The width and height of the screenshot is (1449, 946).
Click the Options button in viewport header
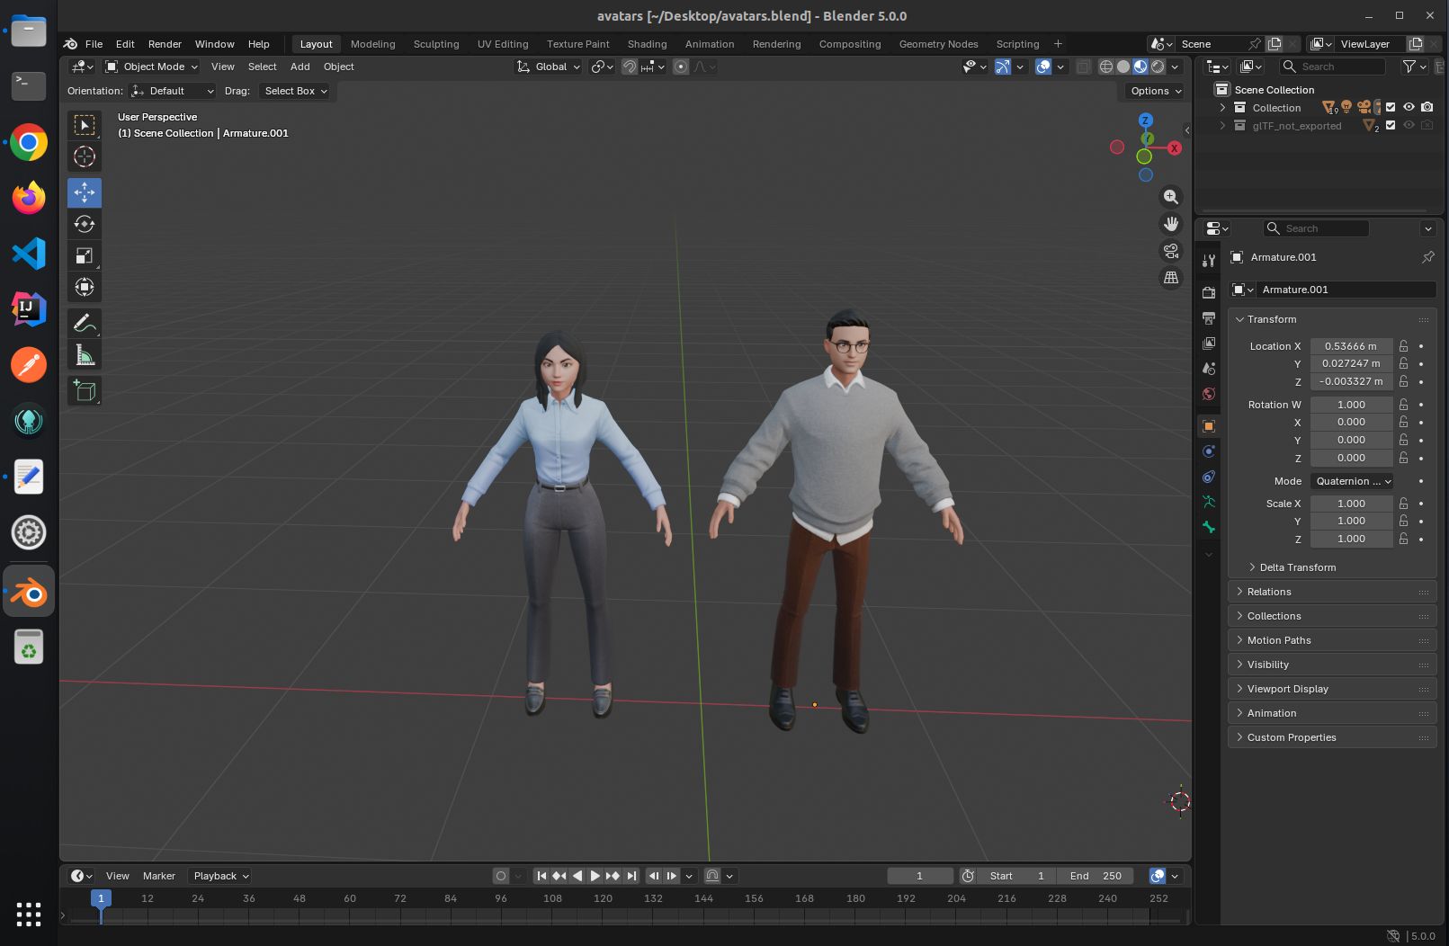[x=1155, y=91]
